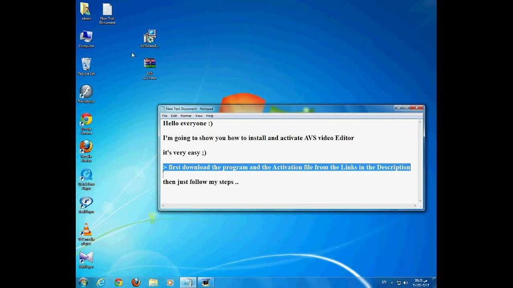This screenshot has height=288, width=513.
Task: Select the Flashplayer desktop shortcut
Action: pyautogui.click(x=86, y=94)
